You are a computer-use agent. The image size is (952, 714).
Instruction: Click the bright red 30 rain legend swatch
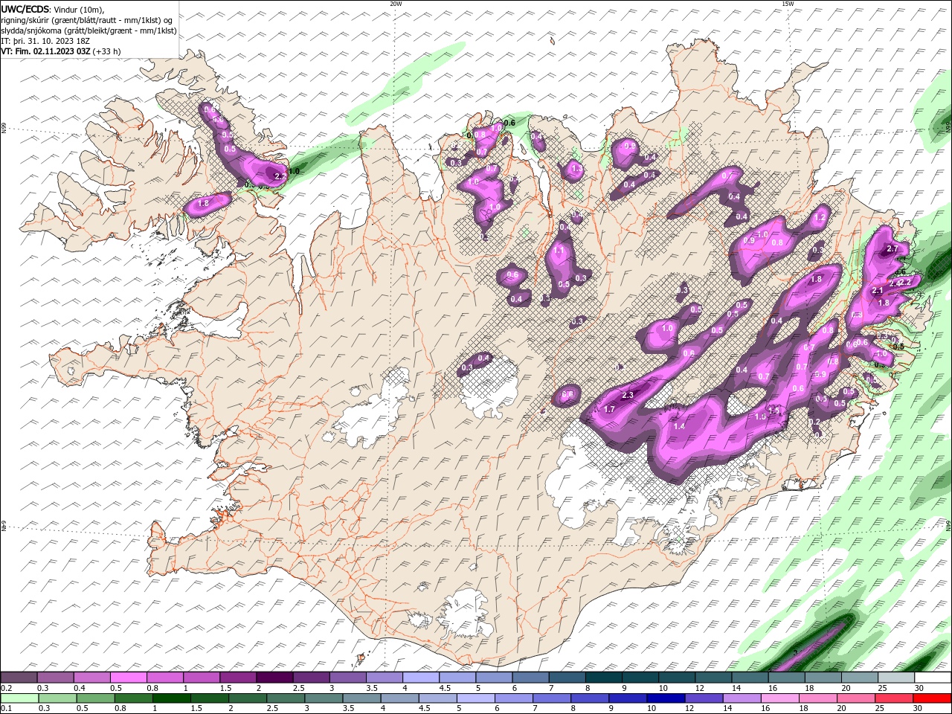(x=932, y=698)
